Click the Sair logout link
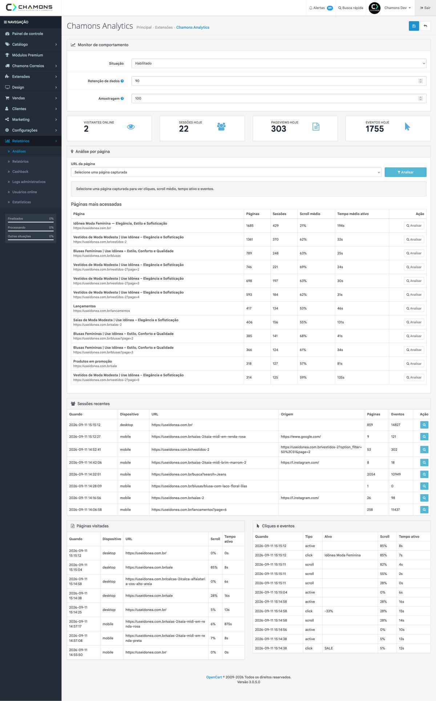 tap(425, 8)
